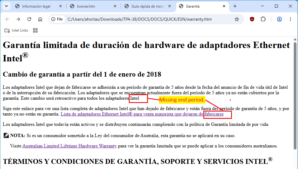
Task: Switch to the license.htm tab
Action: (93, 6)
